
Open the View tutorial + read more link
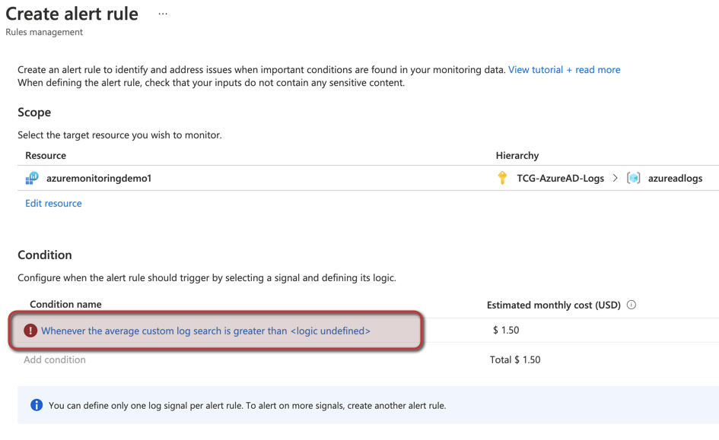(564, 69)
